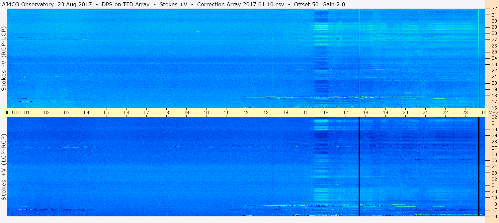
Task: Select the 15 hour marker on the time axis
Action: [306, 112]
